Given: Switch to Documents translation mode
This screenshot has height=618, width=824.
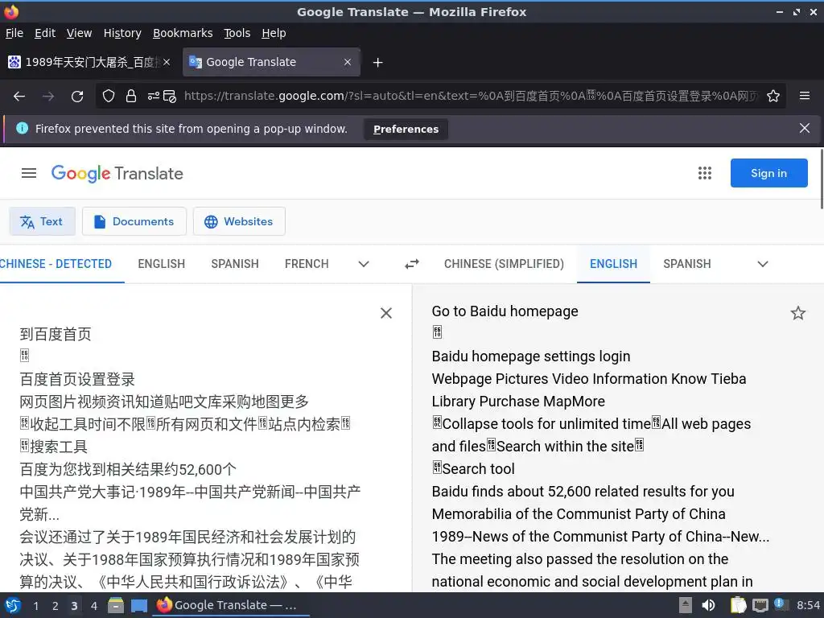Looking at the screenshot, I should 134,221.
